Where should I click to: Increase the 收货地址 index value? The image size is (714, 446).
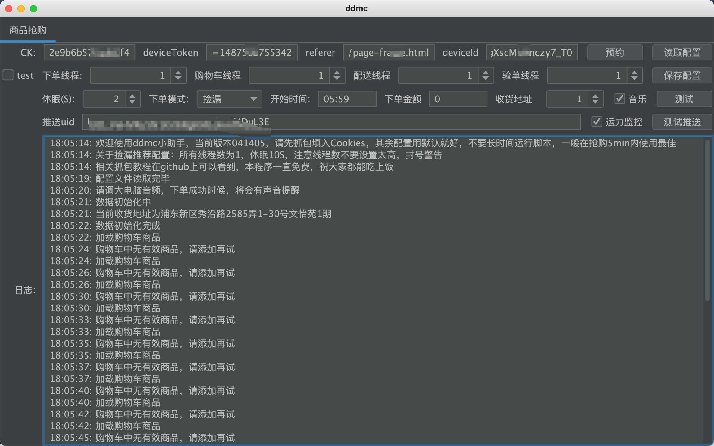point(595,96)
